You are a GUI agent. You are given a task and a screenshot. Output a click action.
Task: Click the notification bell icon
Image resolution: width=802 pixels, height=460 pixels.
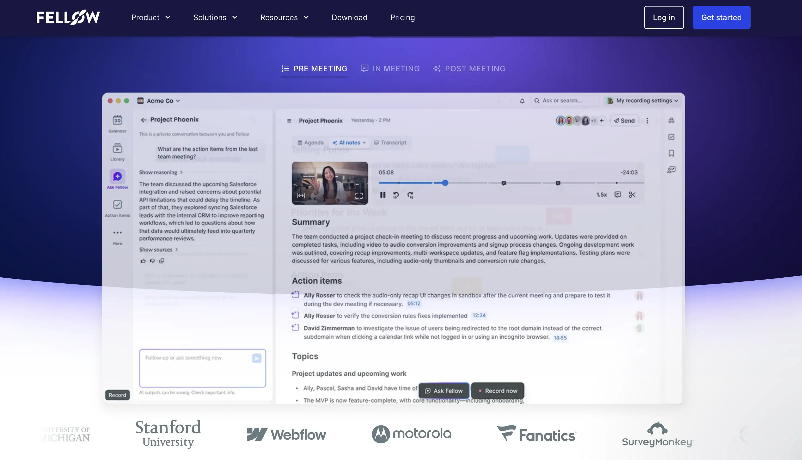(x=522, y=101)
